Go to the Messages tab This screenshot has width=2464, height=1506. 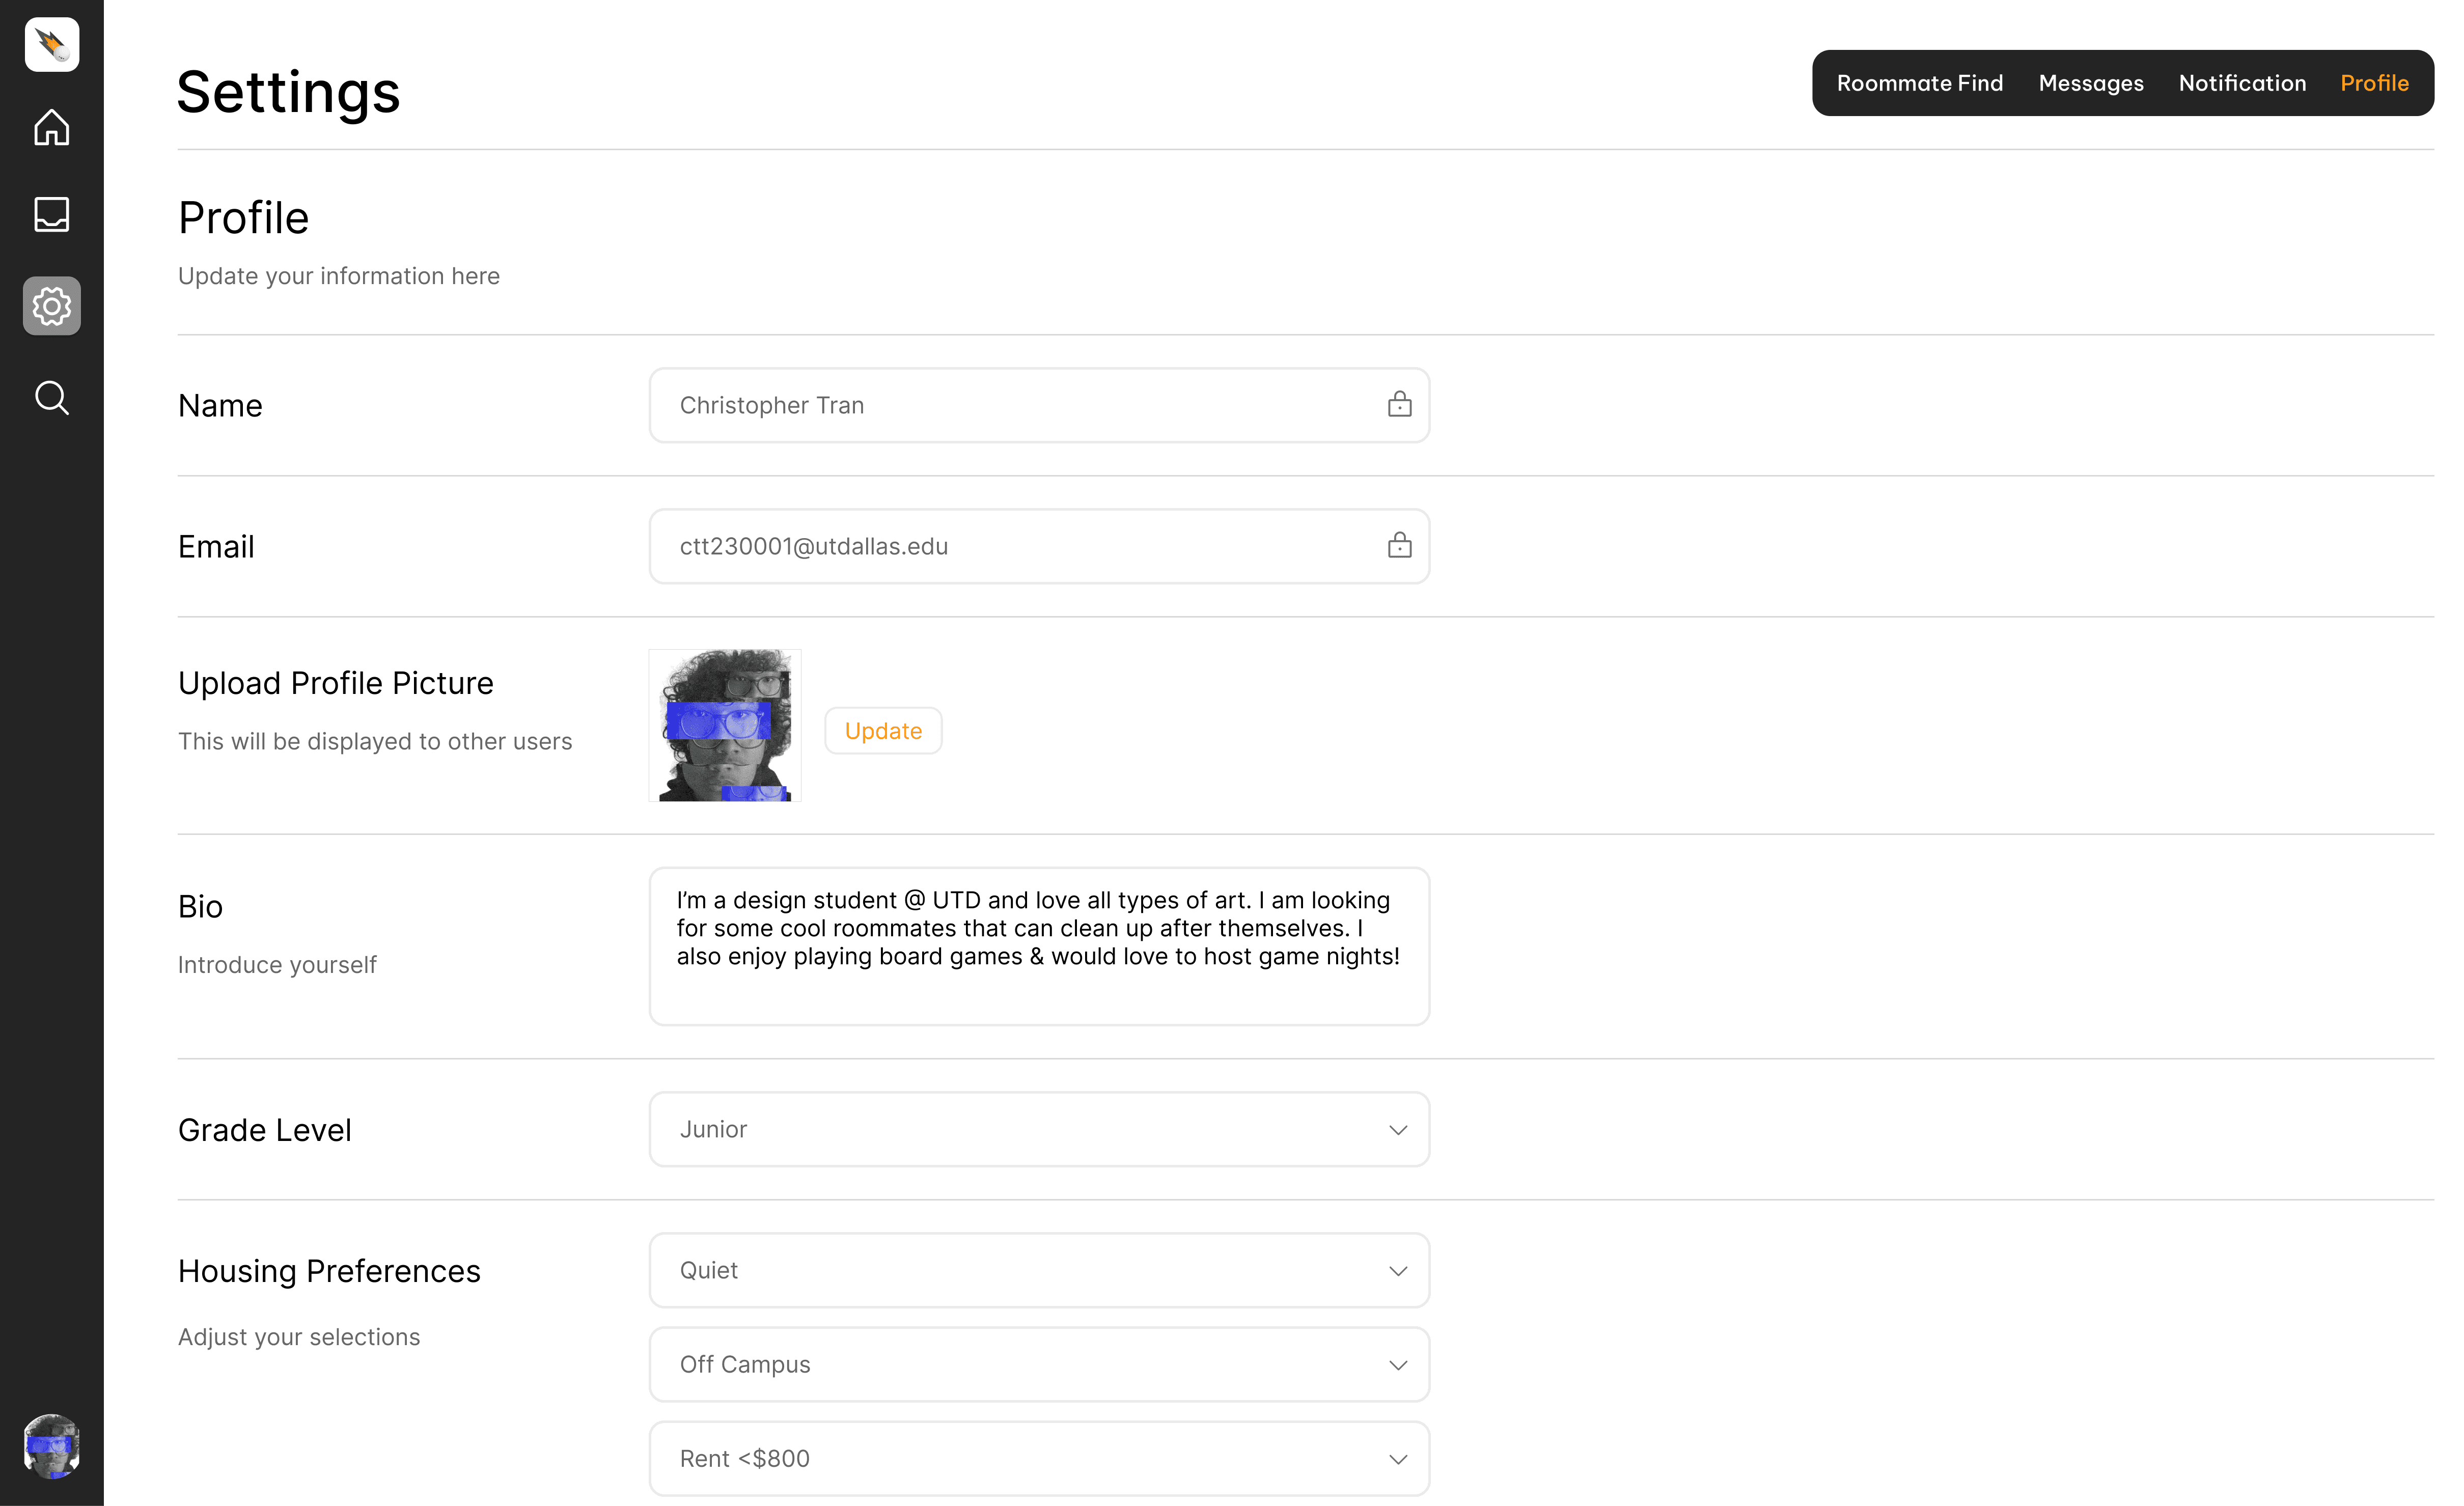[x=2090, y=83]
